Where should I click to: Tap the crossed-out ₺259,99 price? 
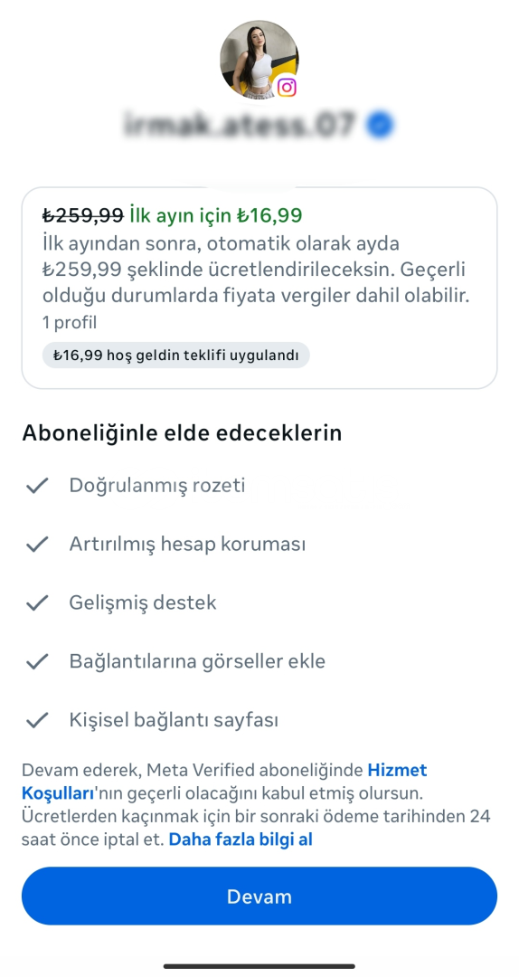point(83,215)
